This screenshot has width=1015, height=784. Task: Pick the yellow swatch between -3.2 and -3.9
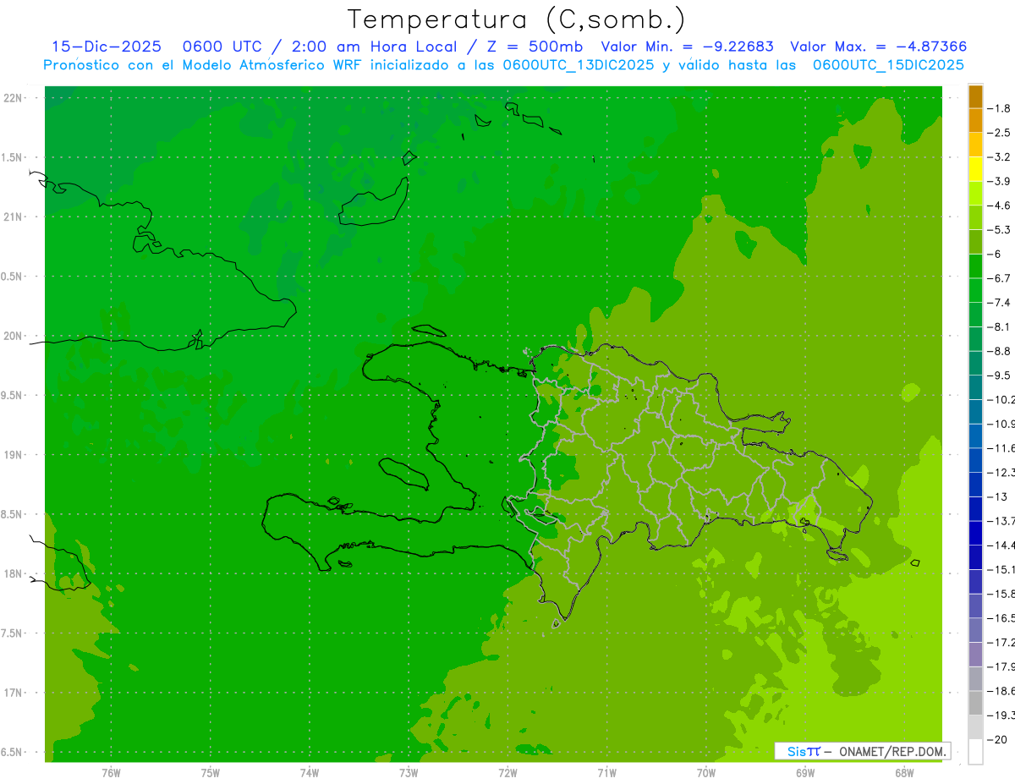[x=975, y=169]
